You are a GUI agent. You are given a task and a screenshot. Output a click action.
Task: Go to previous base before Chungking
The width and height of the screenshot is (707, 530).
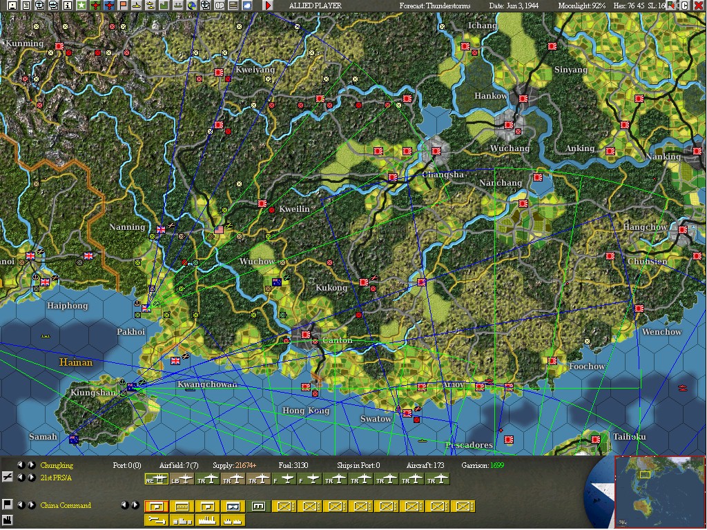point(21,464)
